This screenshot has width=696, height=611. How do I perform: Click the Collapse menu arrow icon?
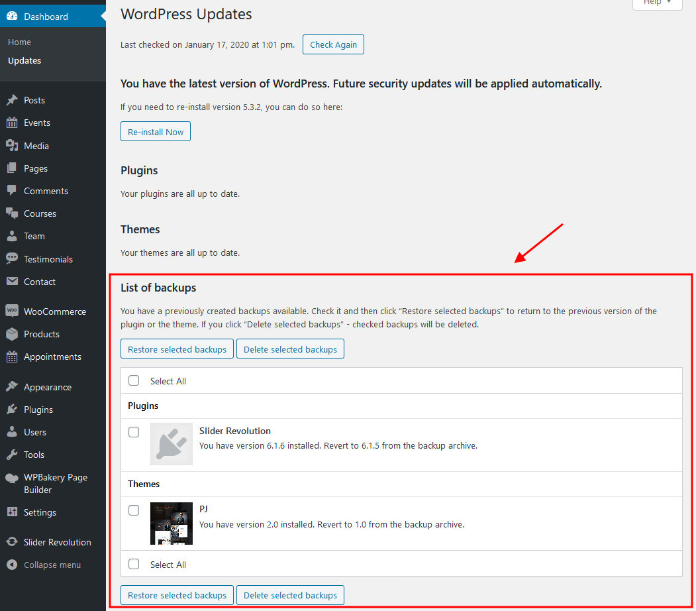(12, 565)
